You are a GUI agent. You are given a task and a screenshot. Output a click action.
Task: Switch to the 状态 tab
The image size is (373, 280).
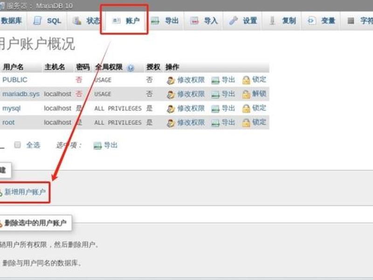(86, 21)
